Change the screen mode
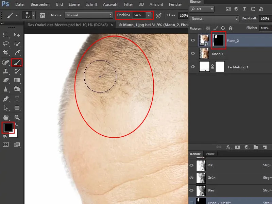The image size is (272, 204). tap(17, 144)
